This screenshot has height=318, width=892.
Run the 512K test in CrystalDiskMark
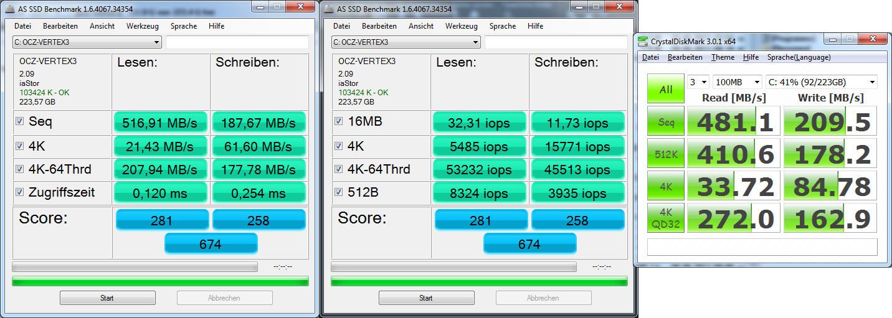(665, 153)
